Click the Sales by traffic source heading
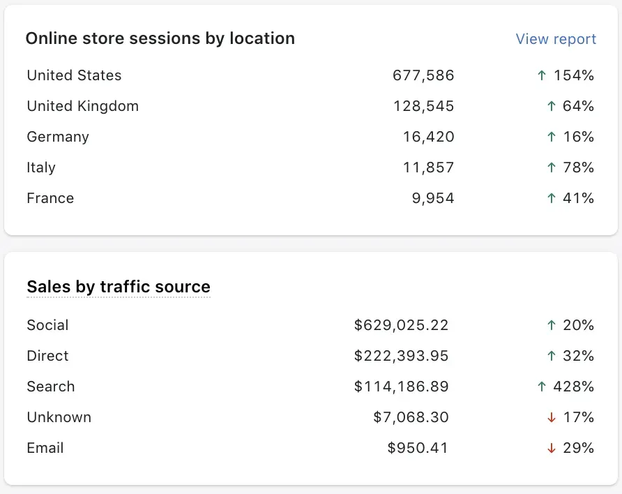Viewport: 622px width, 494px height. tap(119, 287)
